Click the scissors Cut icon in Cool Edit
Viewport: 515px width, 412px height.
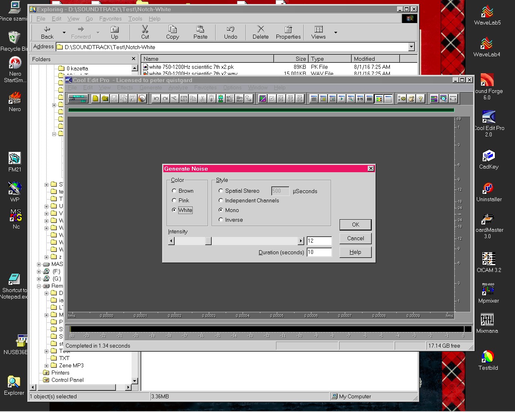coord(202,99)
